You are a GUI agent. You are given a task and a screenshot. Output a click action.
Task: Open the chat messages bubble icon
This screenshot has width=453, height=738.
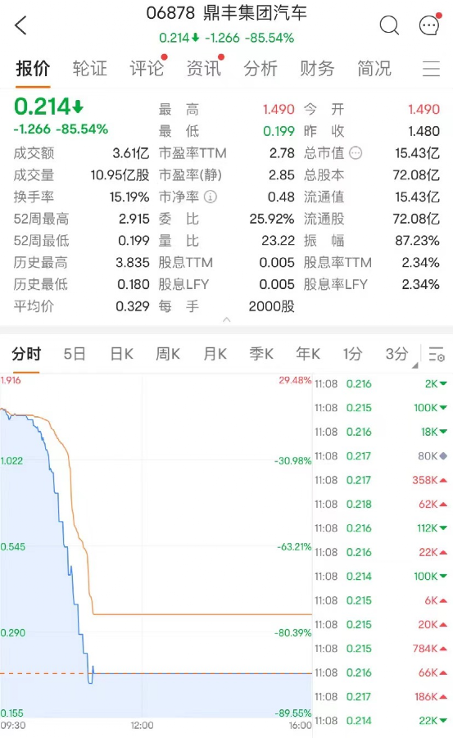tap(429, 25)
